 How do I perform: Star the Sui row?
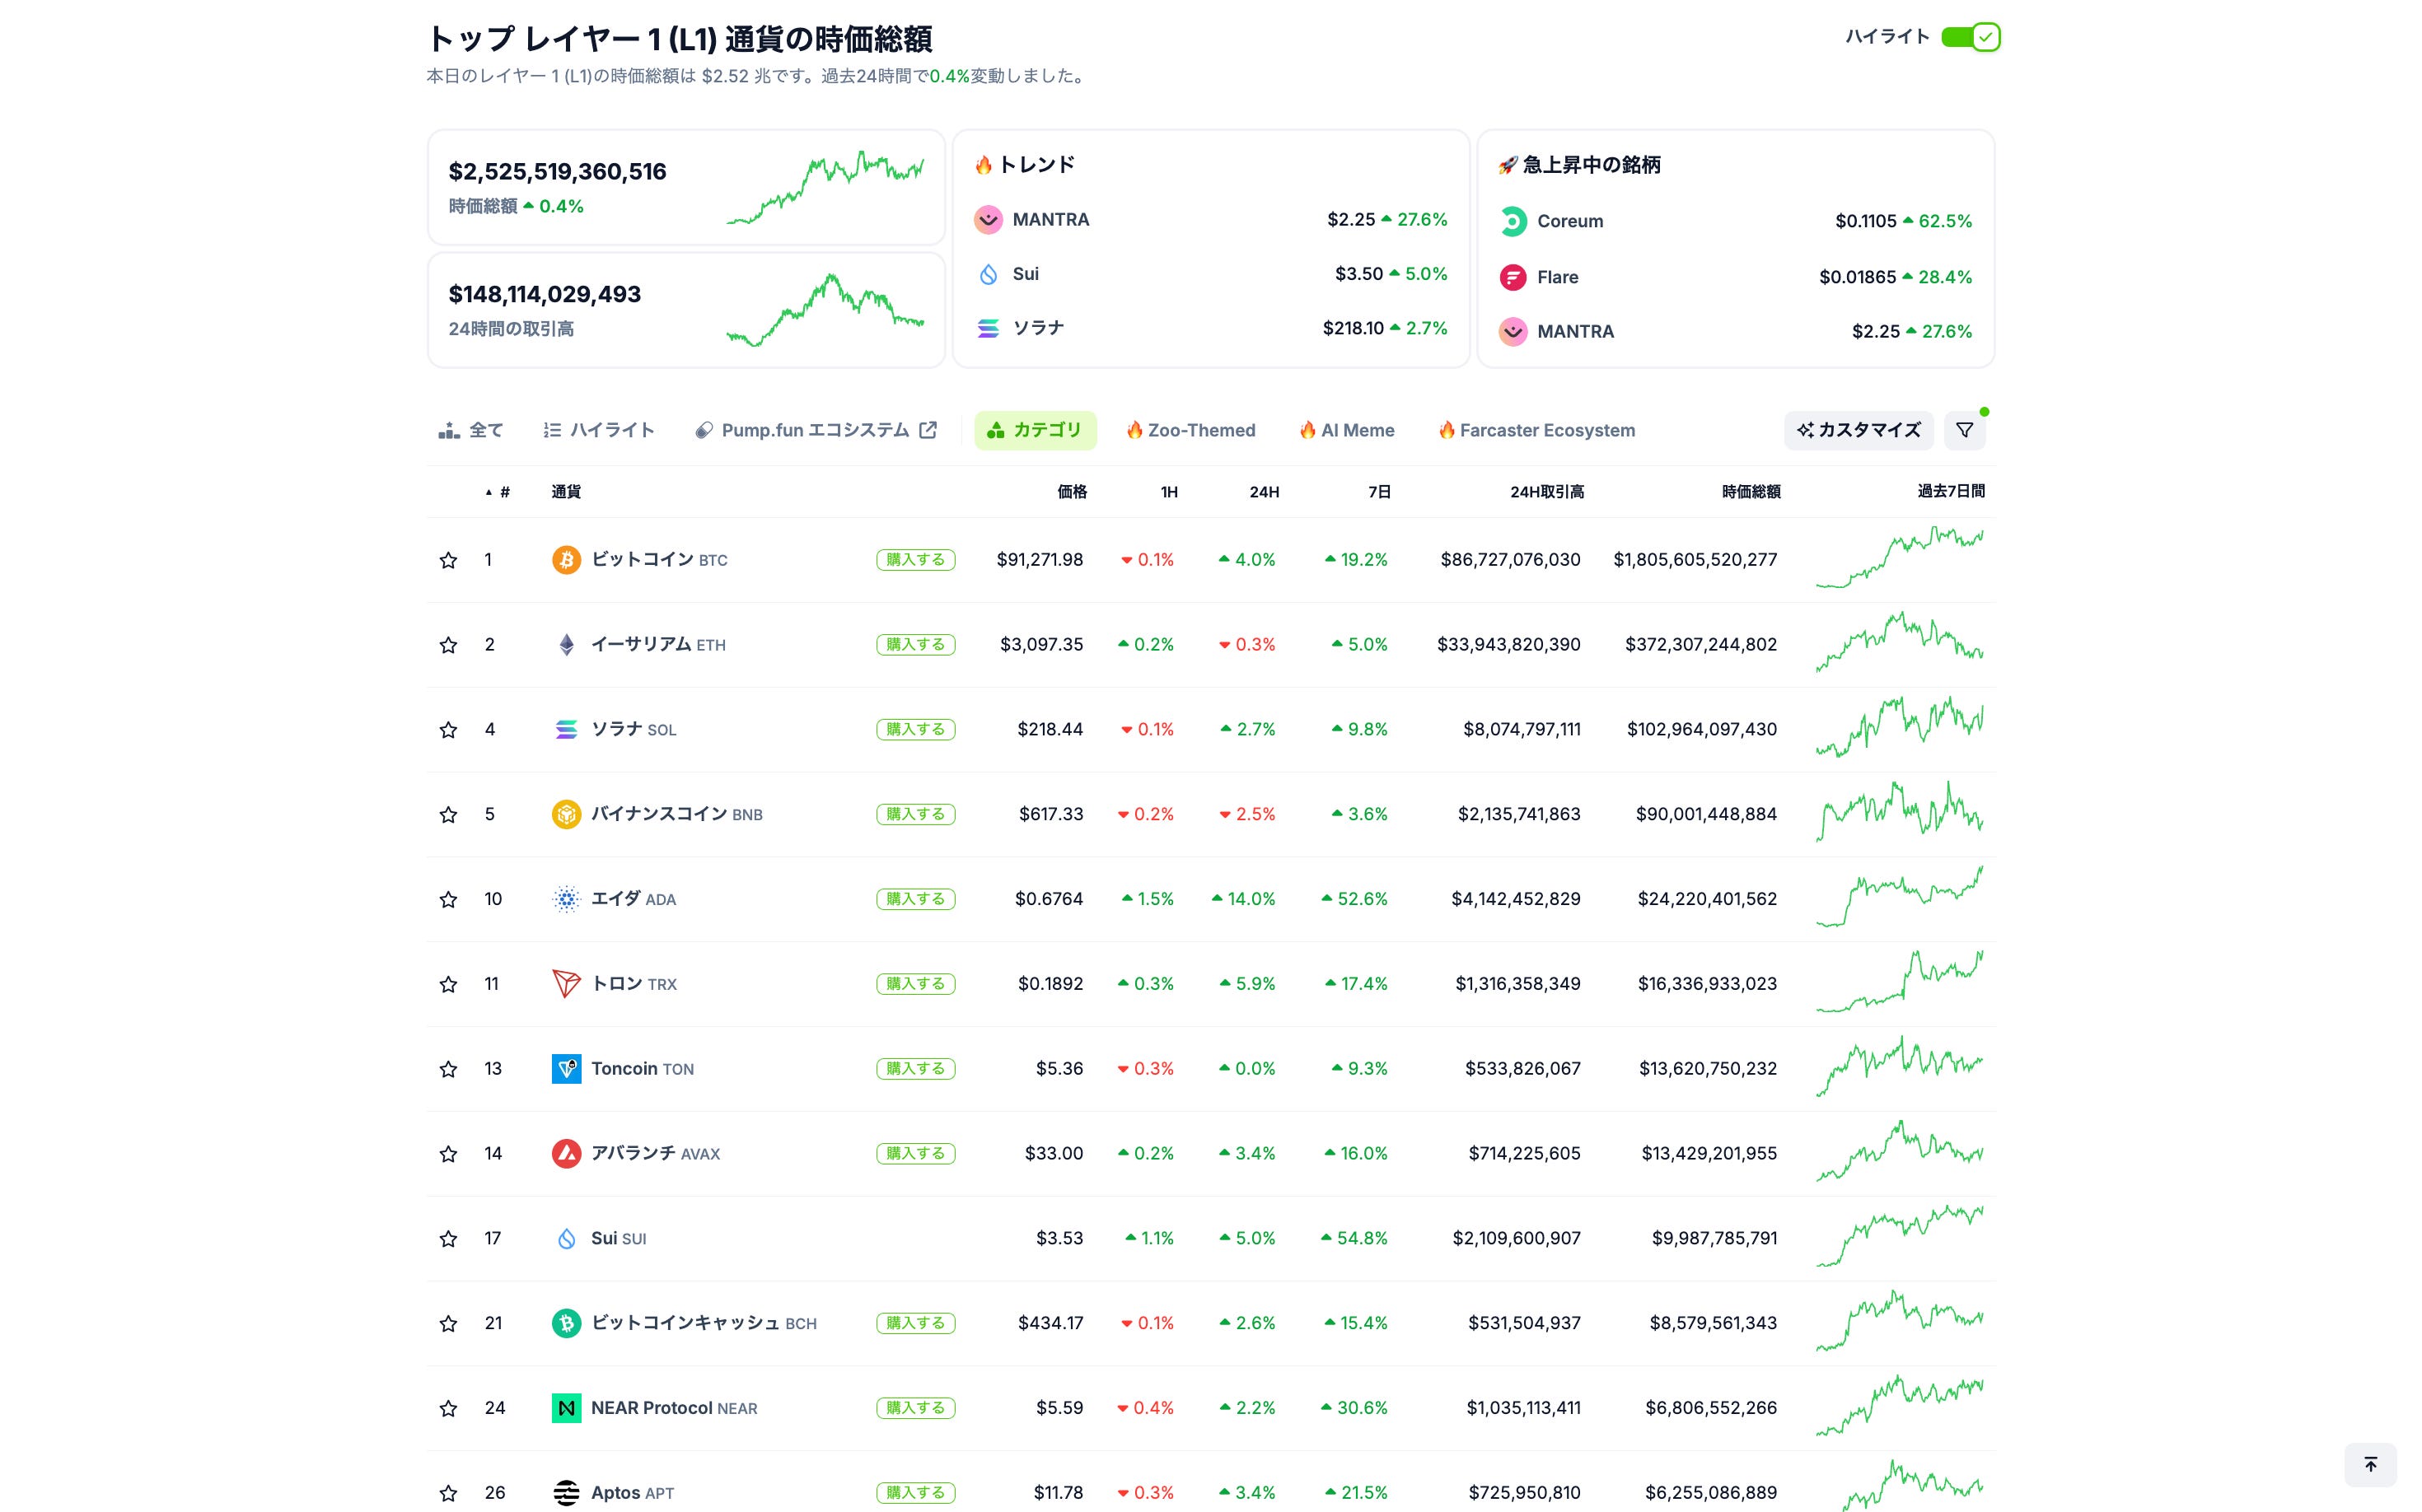(x=448, y=1239)
